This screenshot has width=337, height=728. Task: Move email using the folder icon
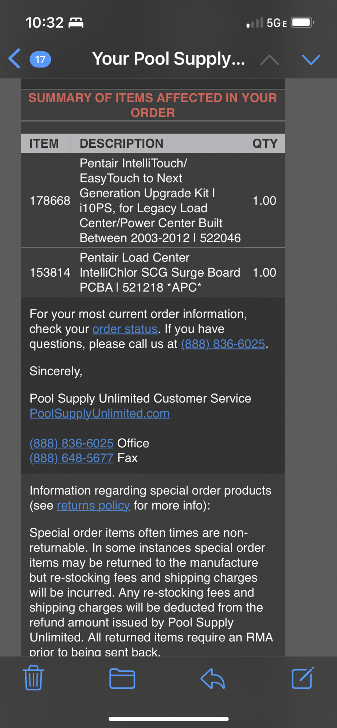[122, 679]
